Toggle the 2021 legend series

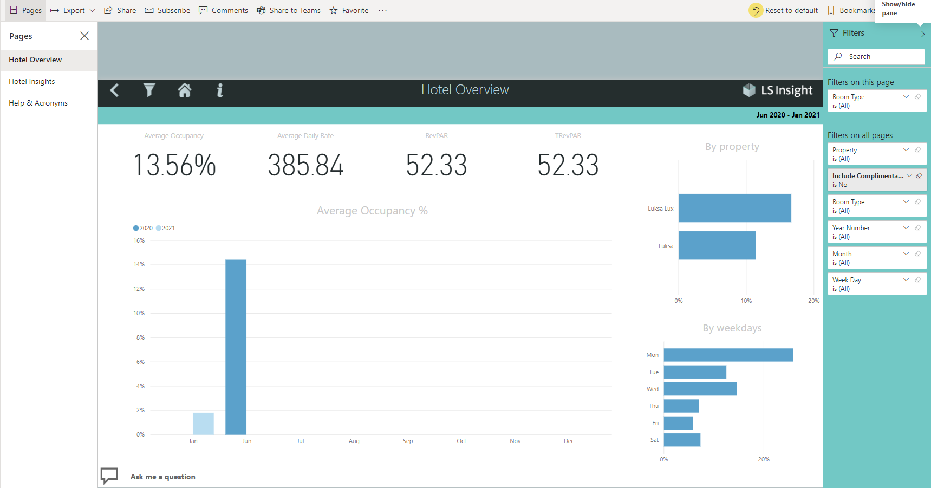[x=166, y=228]
